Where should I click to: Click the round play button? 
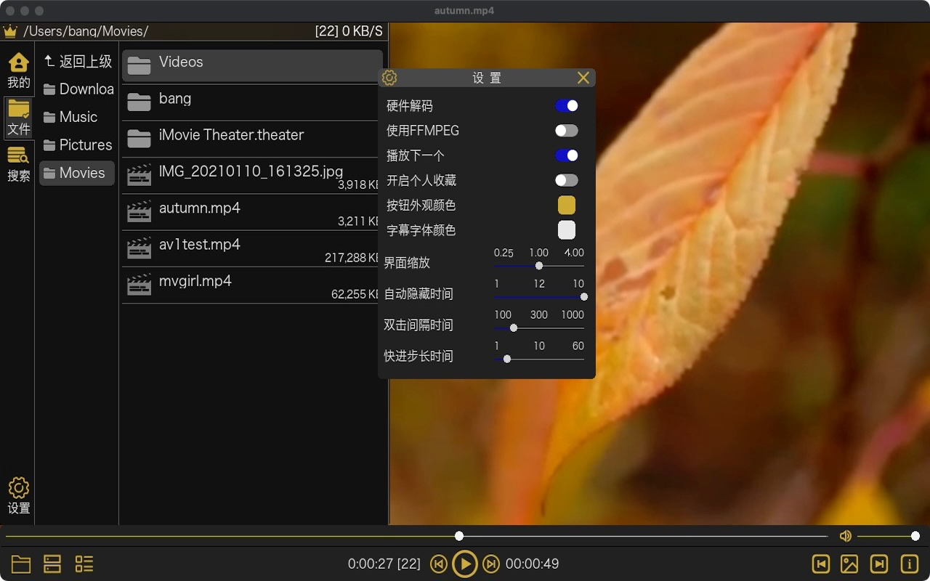[465, 564]
